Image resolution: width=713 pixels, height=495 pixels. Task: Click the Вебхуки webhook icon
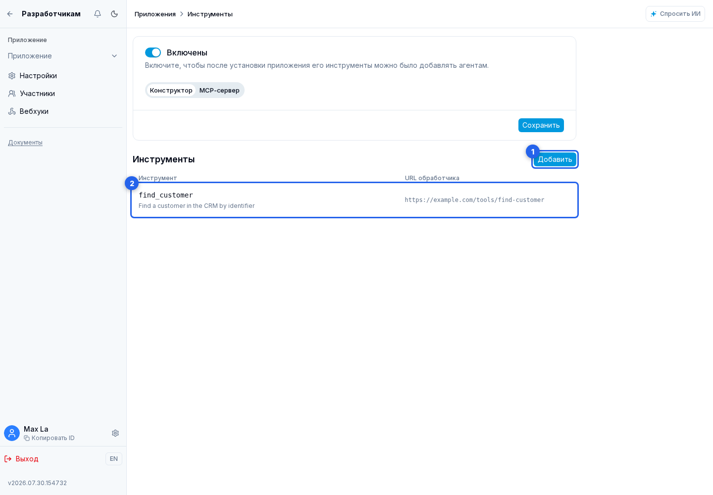click(x=12, y=111)
